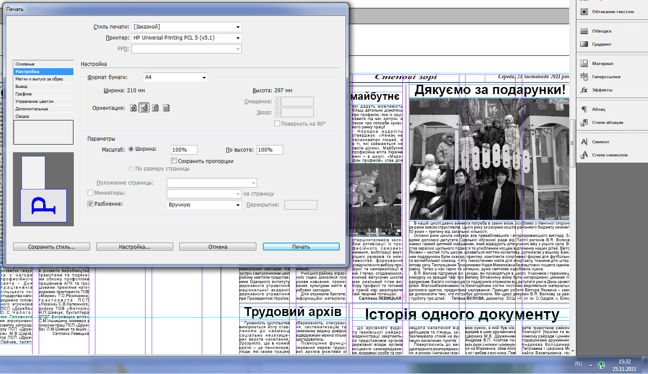Screen dimensions: 648x374
Task: Select landscape orientation icon
Action: [x=144, y=108]
